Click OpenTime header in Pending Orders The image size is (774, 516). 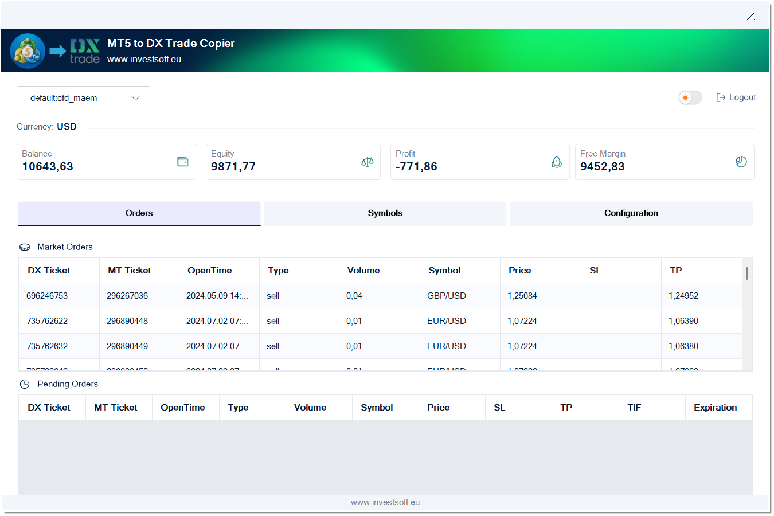pos(186,408)
